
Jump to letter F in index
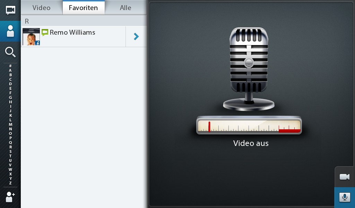click(x=10, y=93)
